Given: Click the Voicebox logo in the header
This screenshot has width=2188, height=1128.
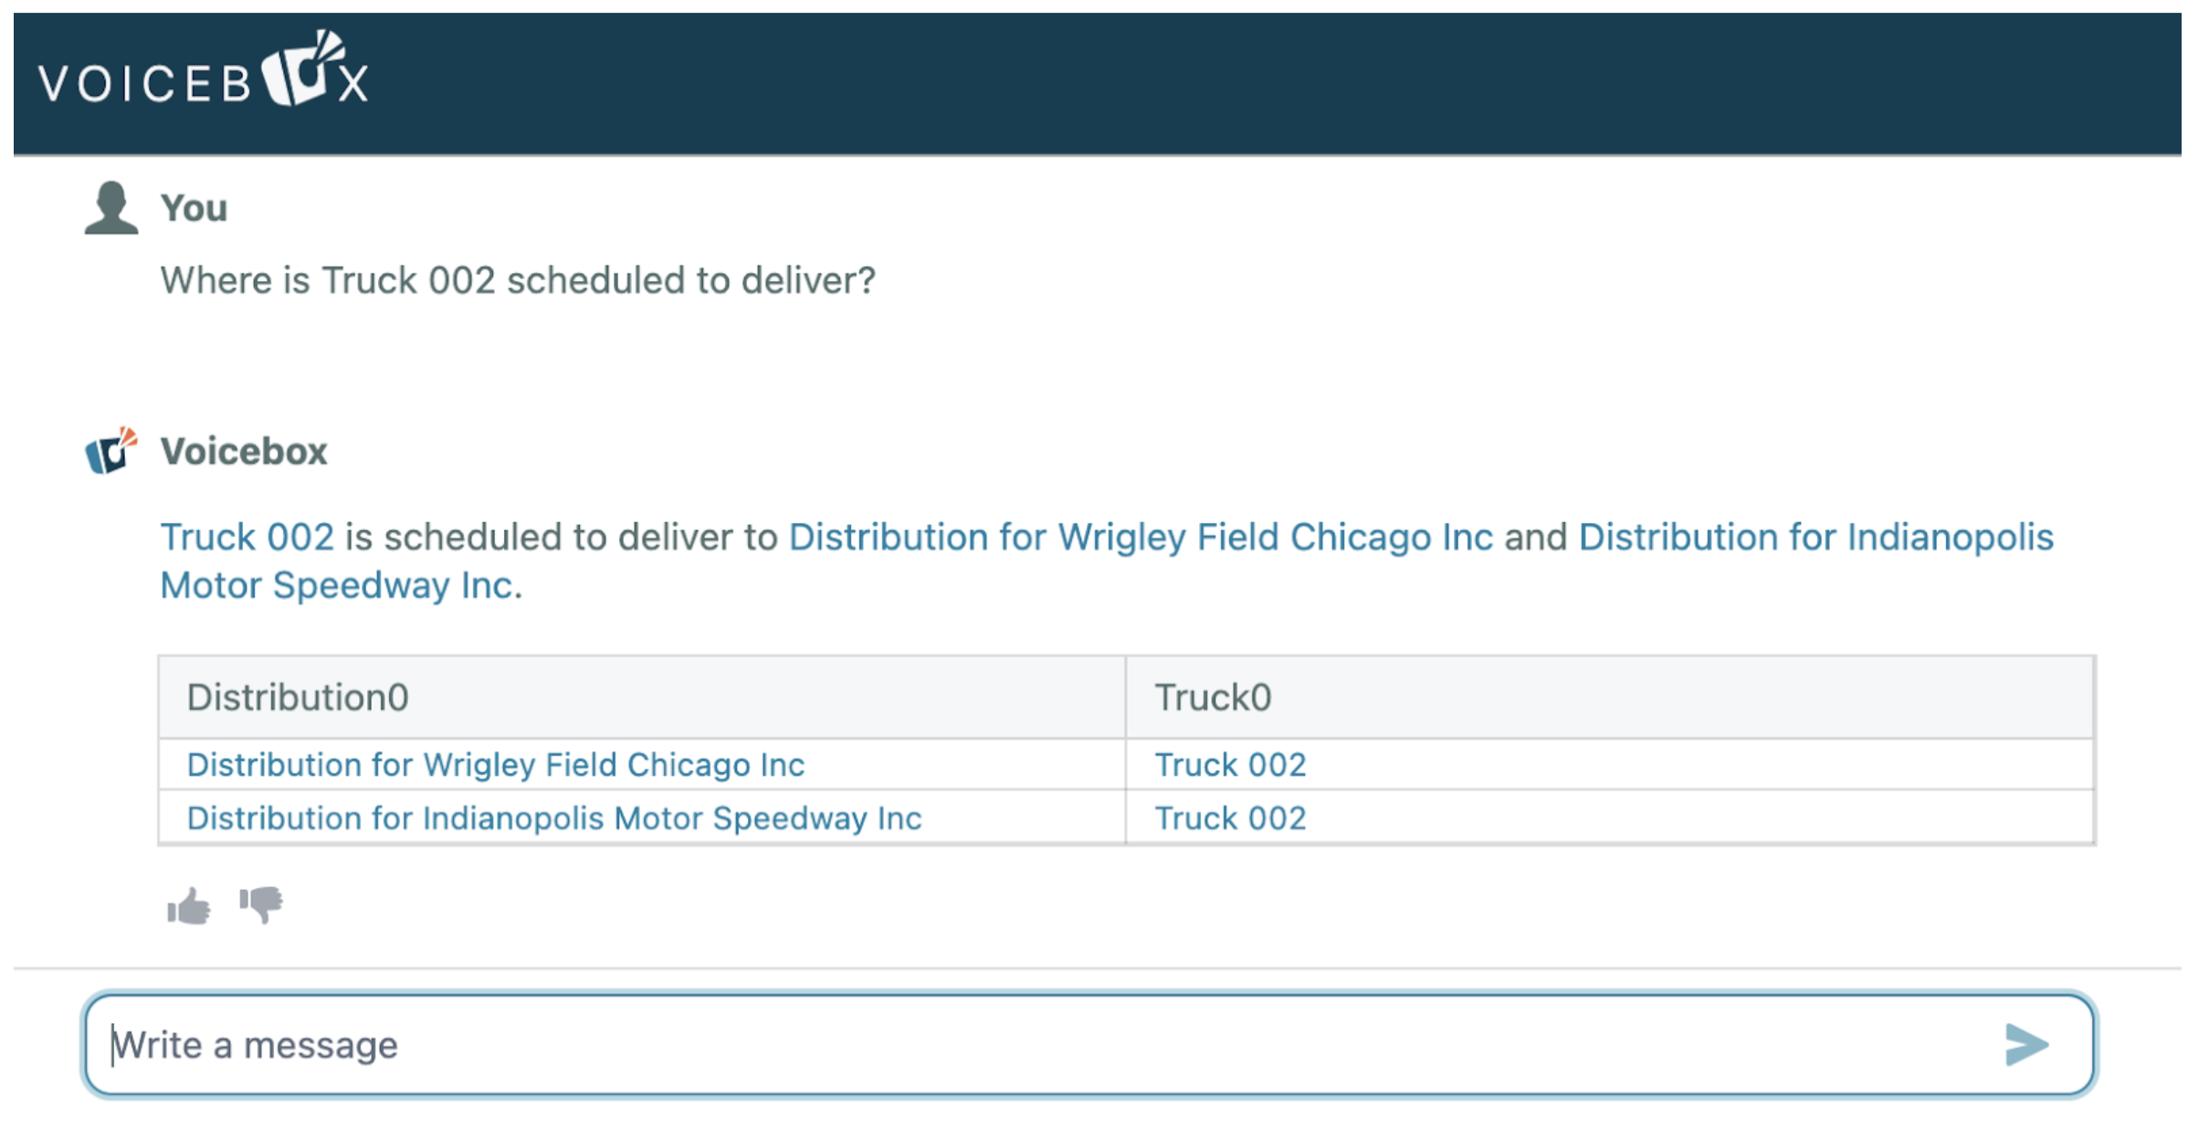Looking at the screenshot, I should click(x=204, y=71).
